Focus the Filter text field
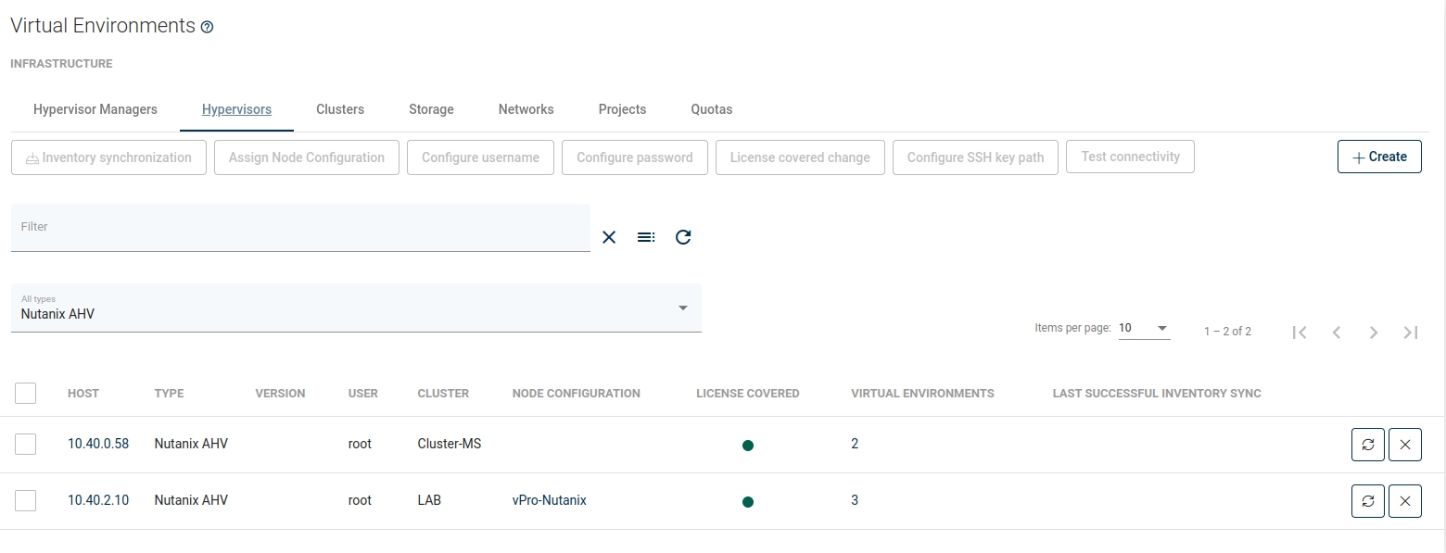Image resolution: width=1446 pixels, height=553 pixels. (300, 228)
